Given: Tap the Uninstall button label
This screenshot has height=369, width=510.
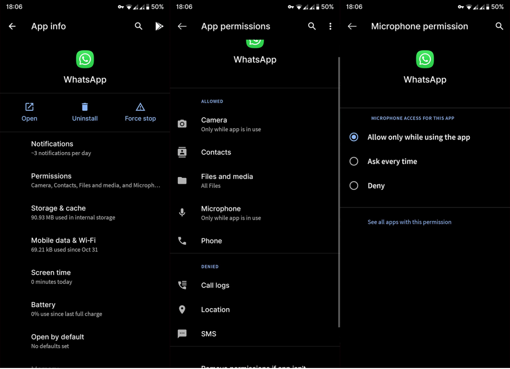Looking at the screenshot, I should [85, 119].
